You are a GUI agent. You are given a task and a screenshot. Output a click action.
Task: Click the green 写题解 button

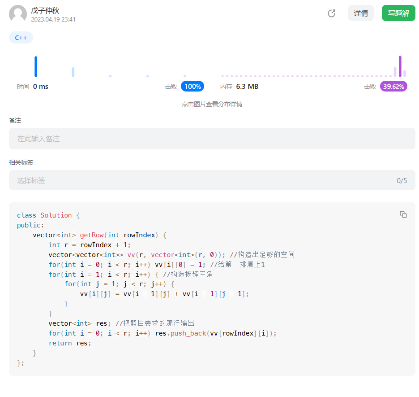click(398, 13)
